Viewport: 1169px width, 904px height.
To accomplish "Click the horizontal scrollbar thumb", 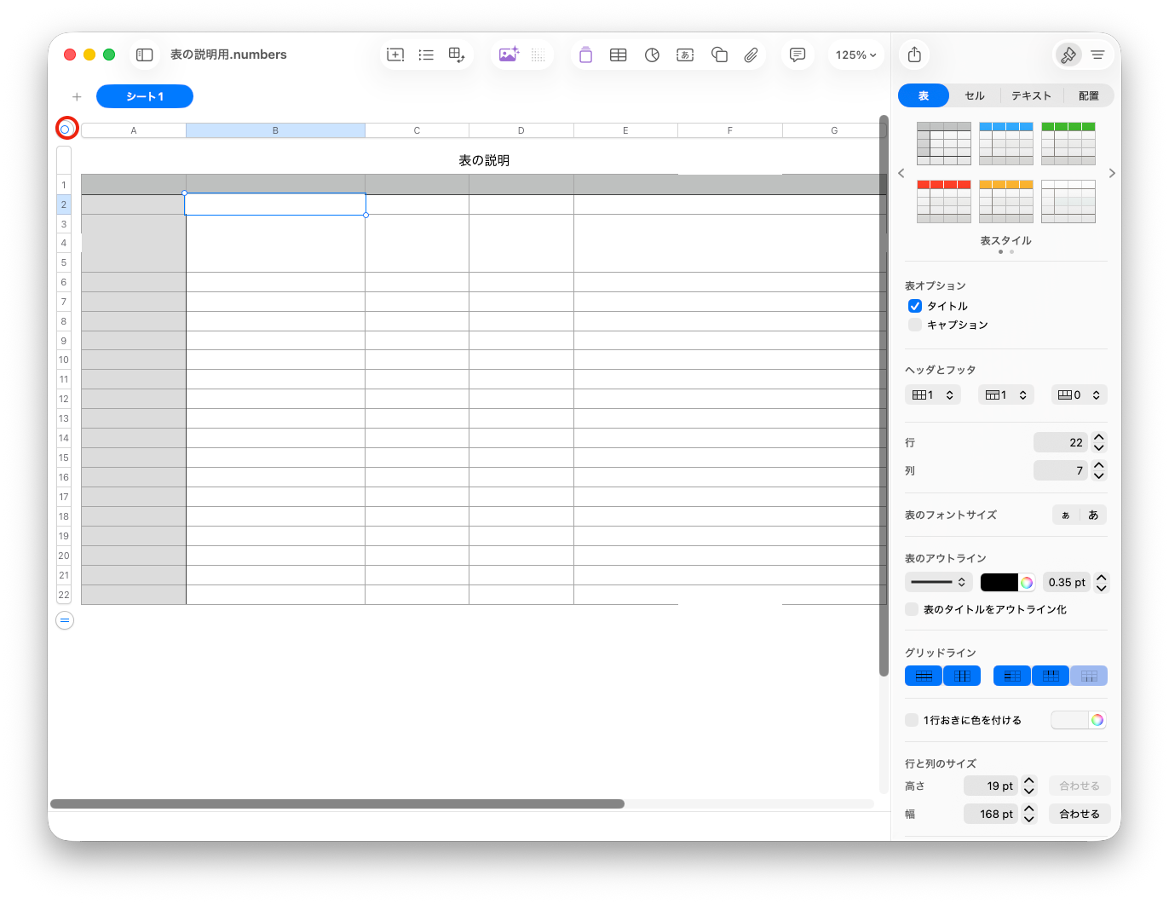I will pos(337,803).
